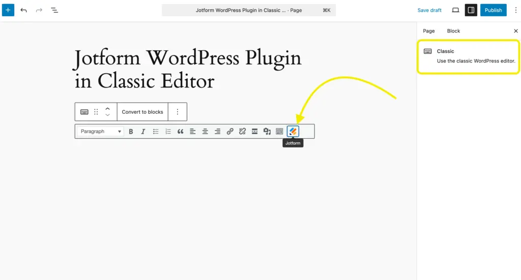
Task: Publish the page
Action: pyautogui.click(x=493, y=10)
